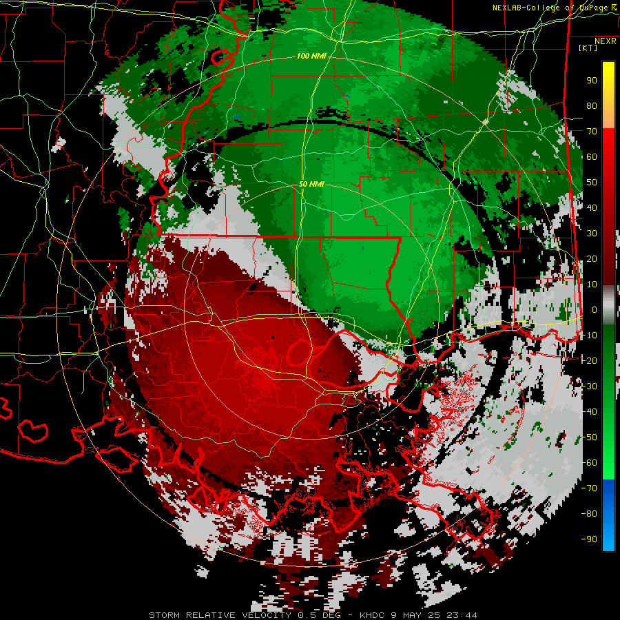Viewport: 620px width, 620px height.
Task: Click the 80 value on velocity scale
Action: click(x=592, y=105)
